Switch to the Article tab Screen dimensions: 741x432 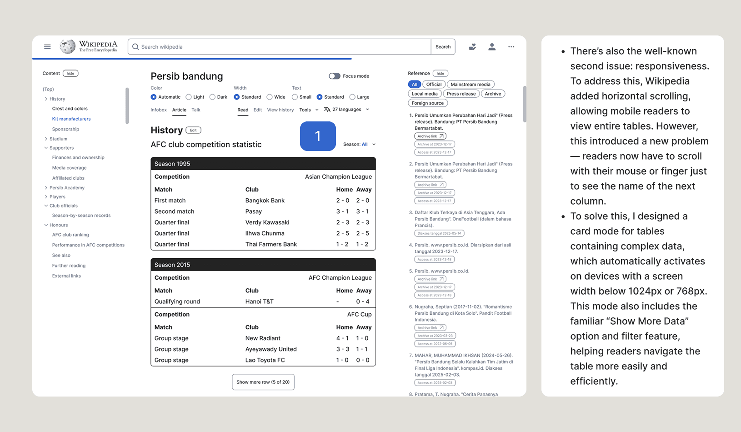click(x=179, y=110)
